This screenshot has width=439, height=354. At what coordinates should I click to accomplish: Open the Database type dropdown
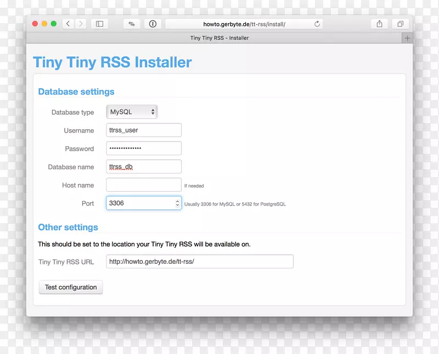coord(132,112)
